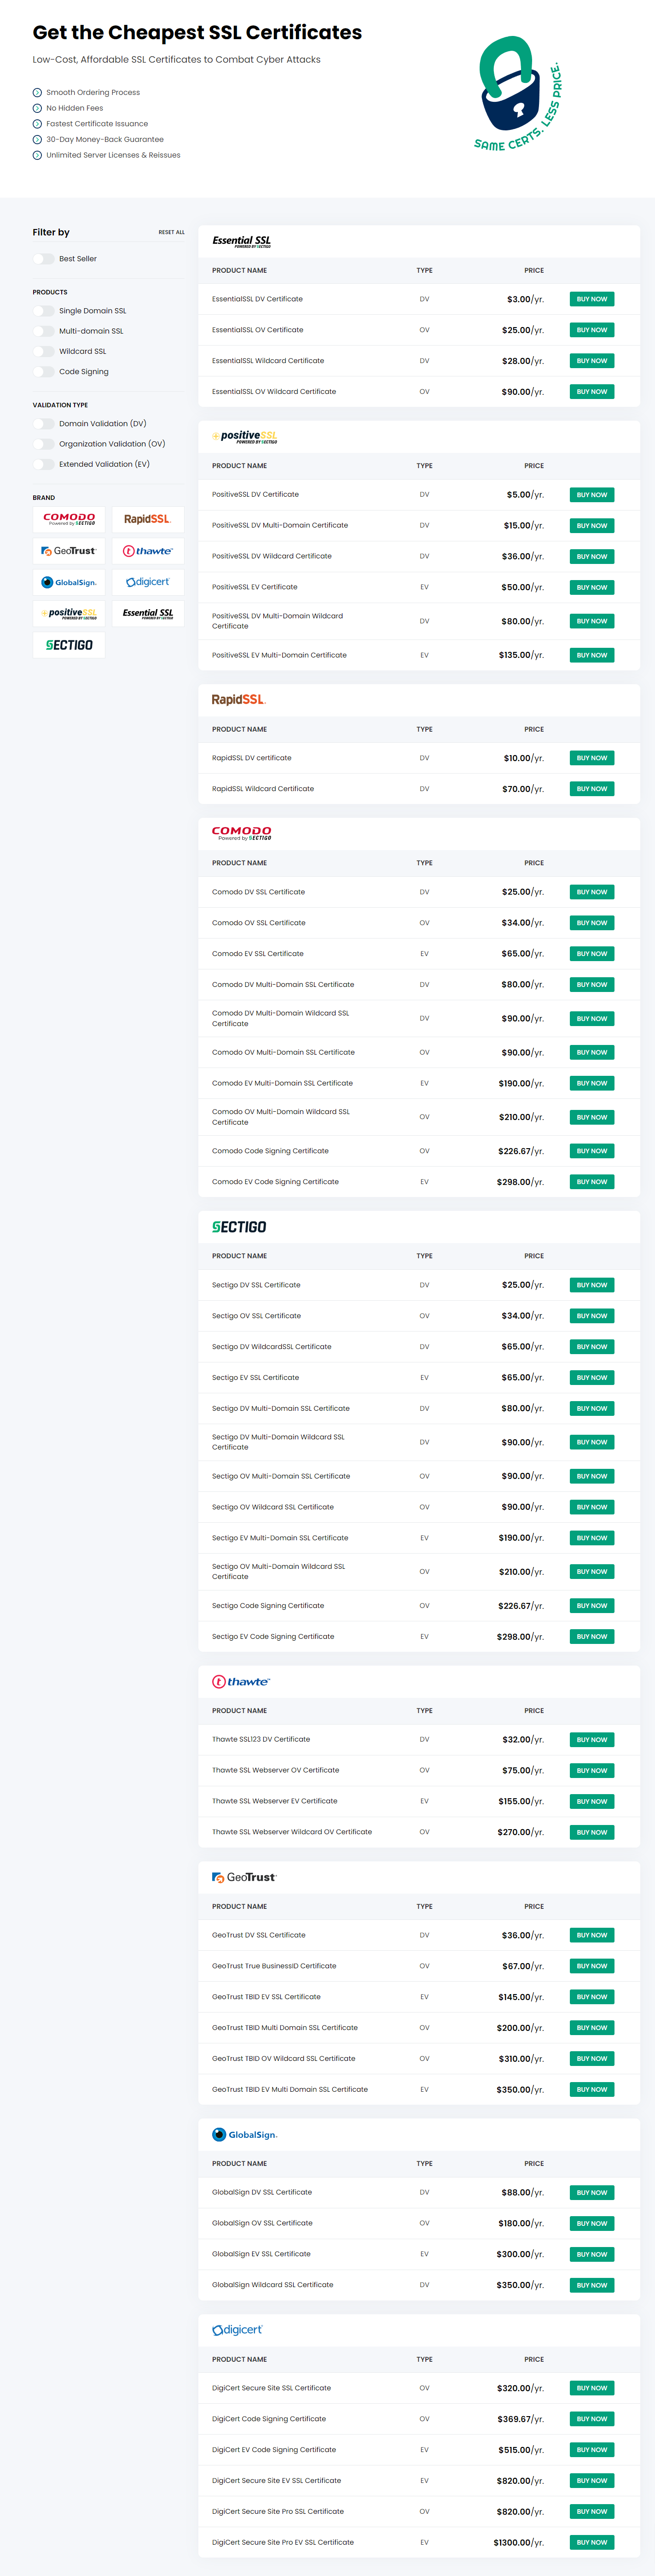
Task: Buy PositiveSSL DV Wildcard Certificate
Action: 592,556
